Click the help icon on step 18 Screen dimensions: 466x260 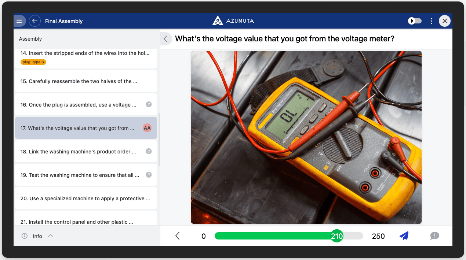[149, 151]
